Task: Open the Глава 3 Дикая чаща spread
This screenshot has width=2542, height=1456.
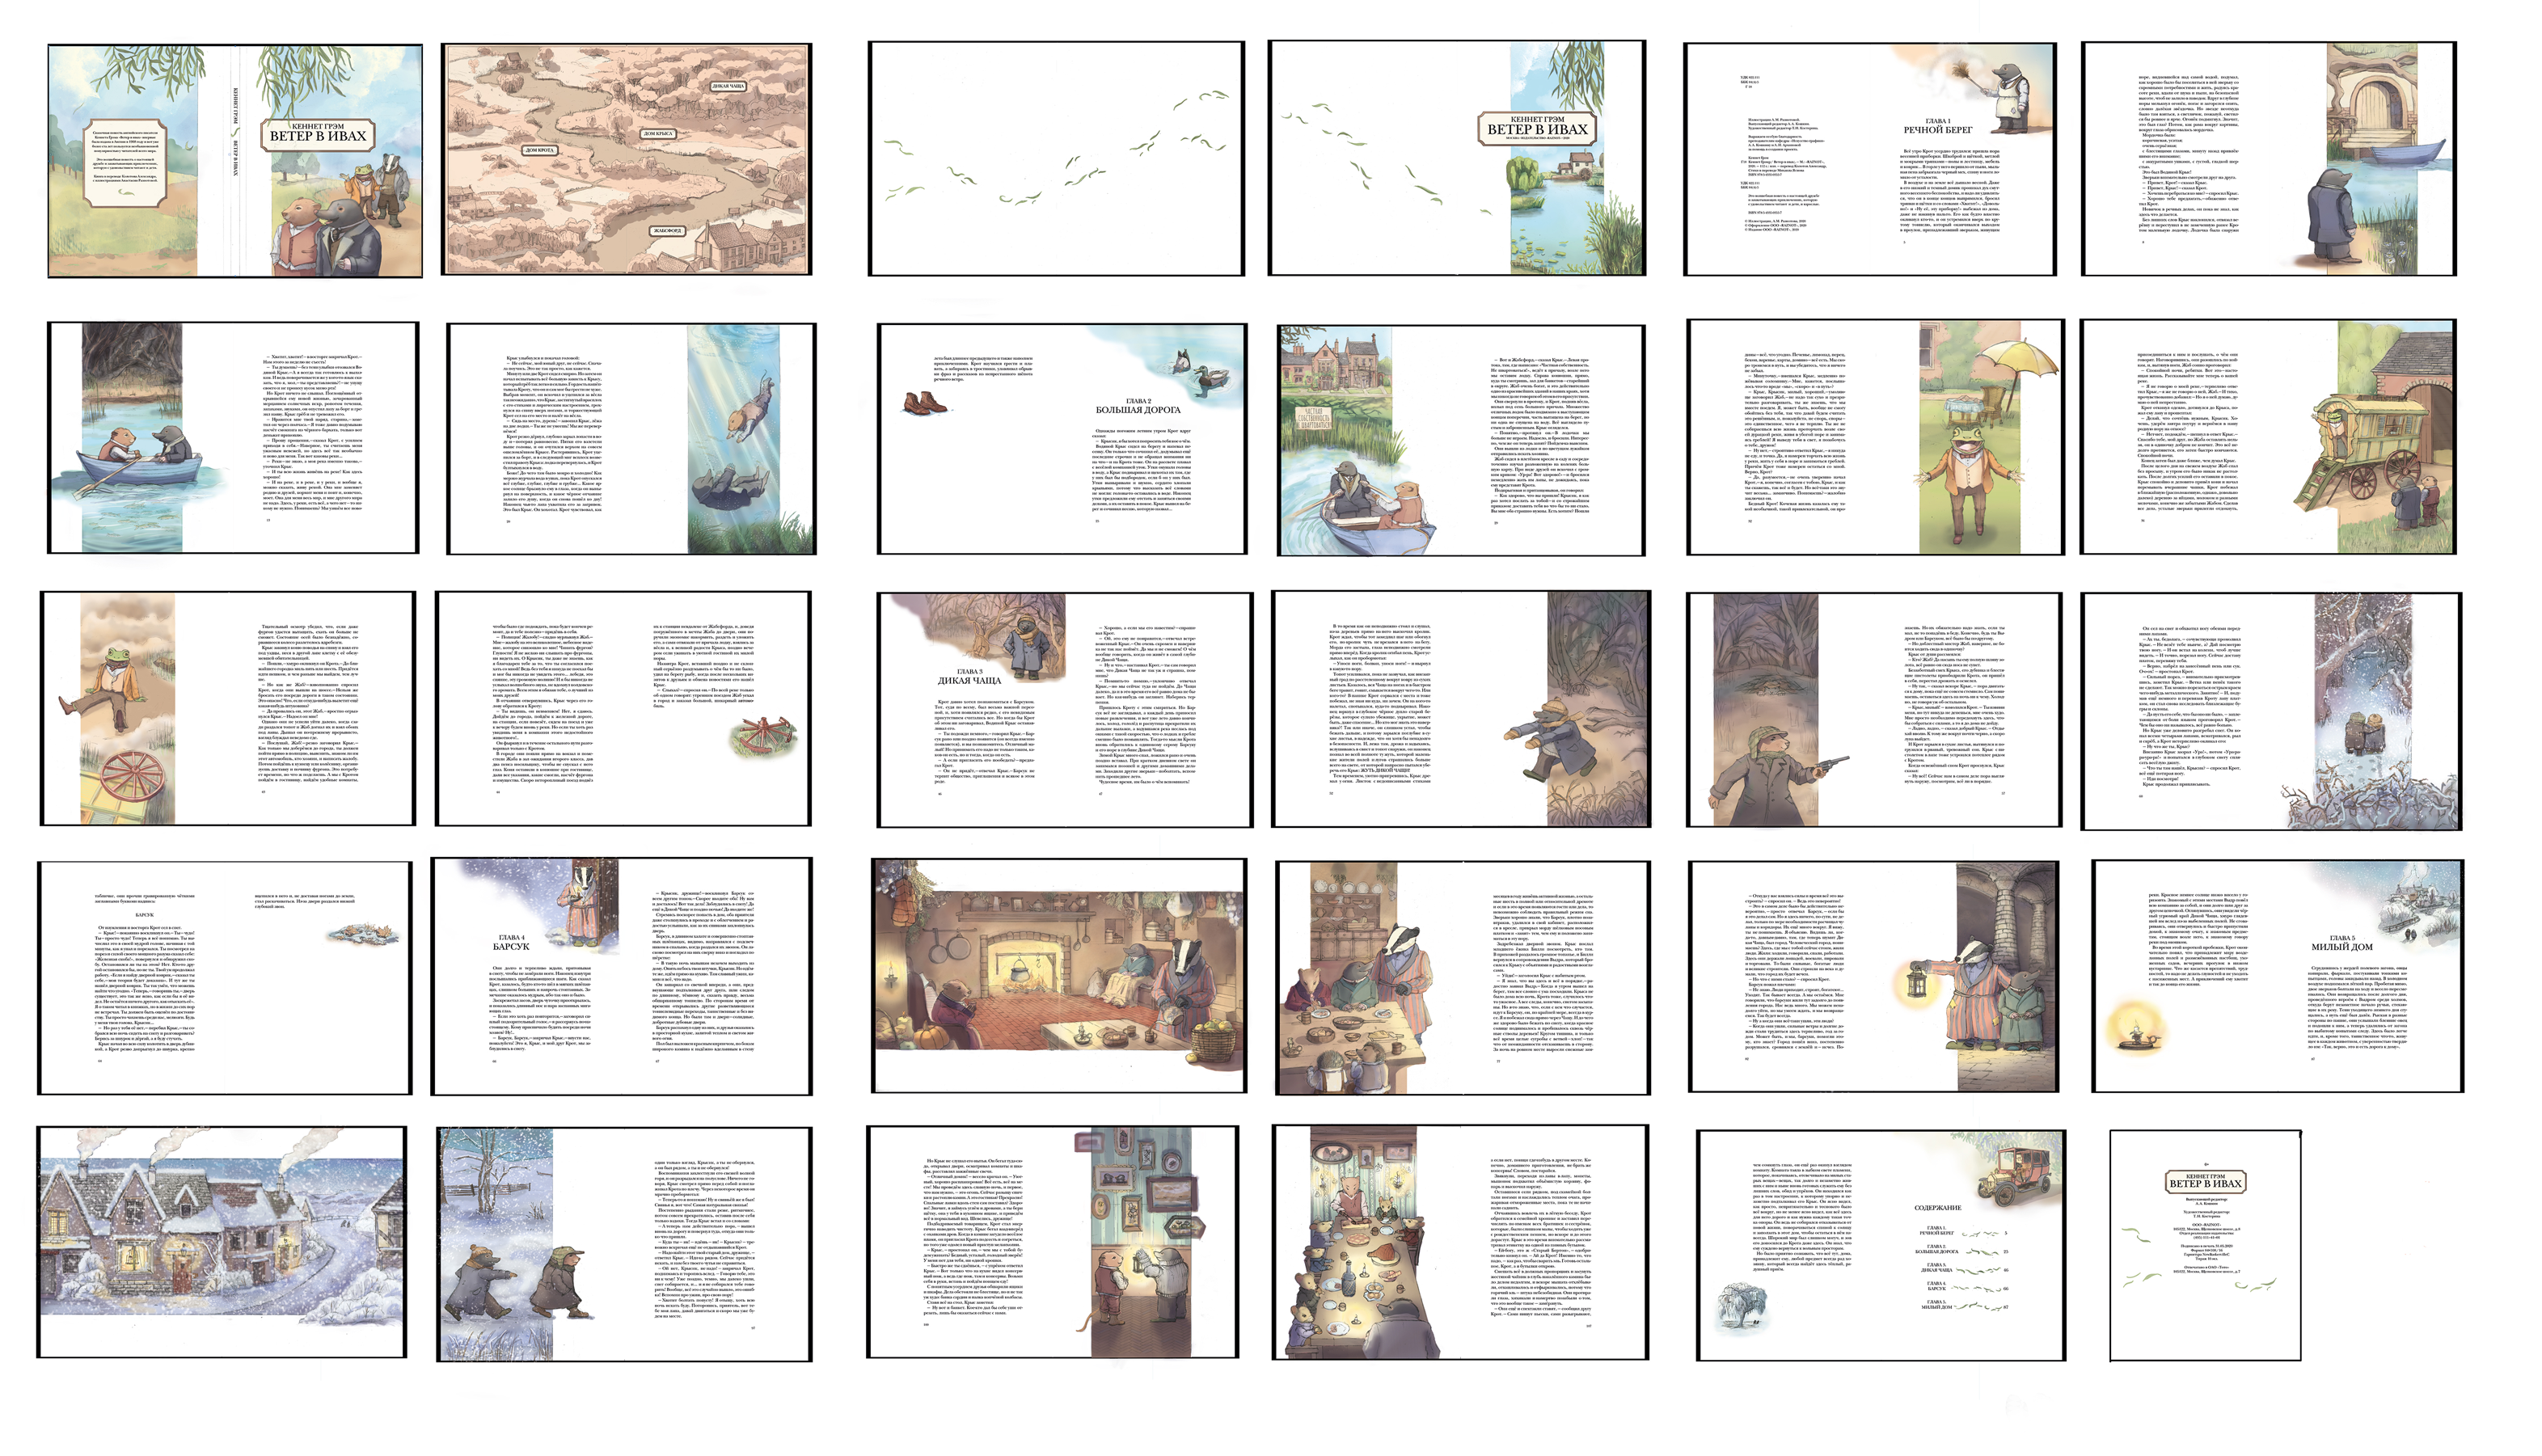Action: (x=1065, y=709)
